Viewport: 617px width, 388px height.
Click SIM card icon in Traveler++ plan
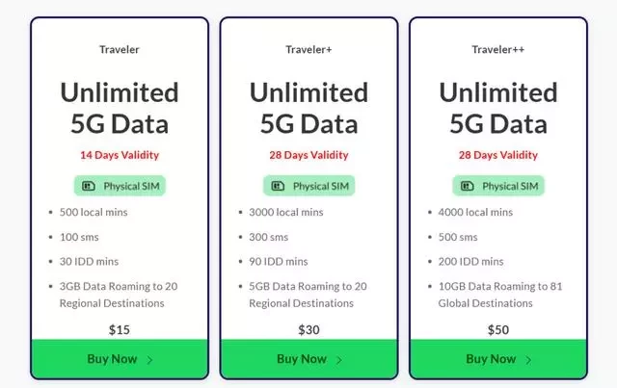pyautogui.click(x=467, y=186)
